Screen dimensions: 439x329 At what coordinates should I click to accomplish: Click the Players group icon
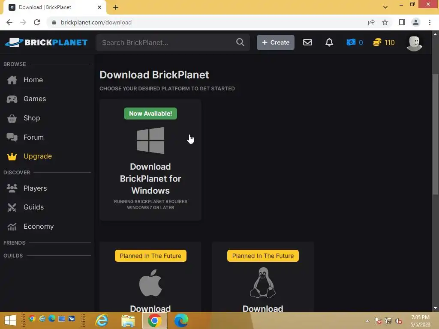tap(12, 188)
